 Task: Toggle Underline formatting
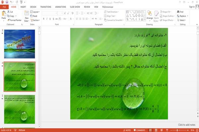point(50,19)
